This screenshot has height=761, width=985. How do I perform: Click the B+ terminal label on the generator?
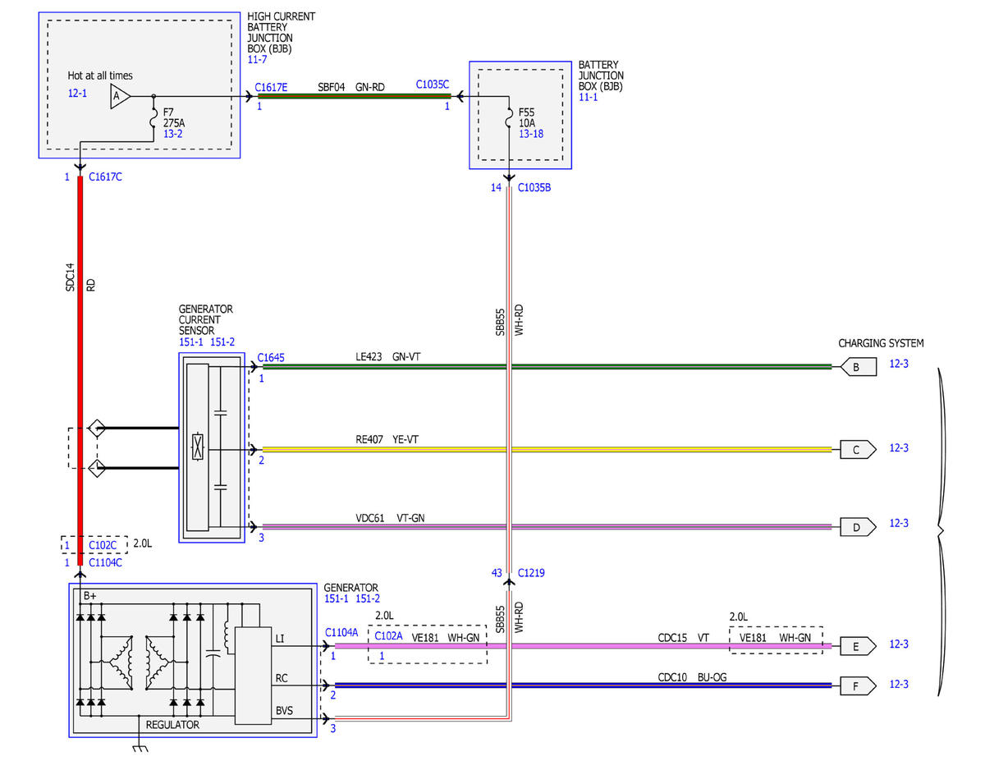click(x=90, y=594)
